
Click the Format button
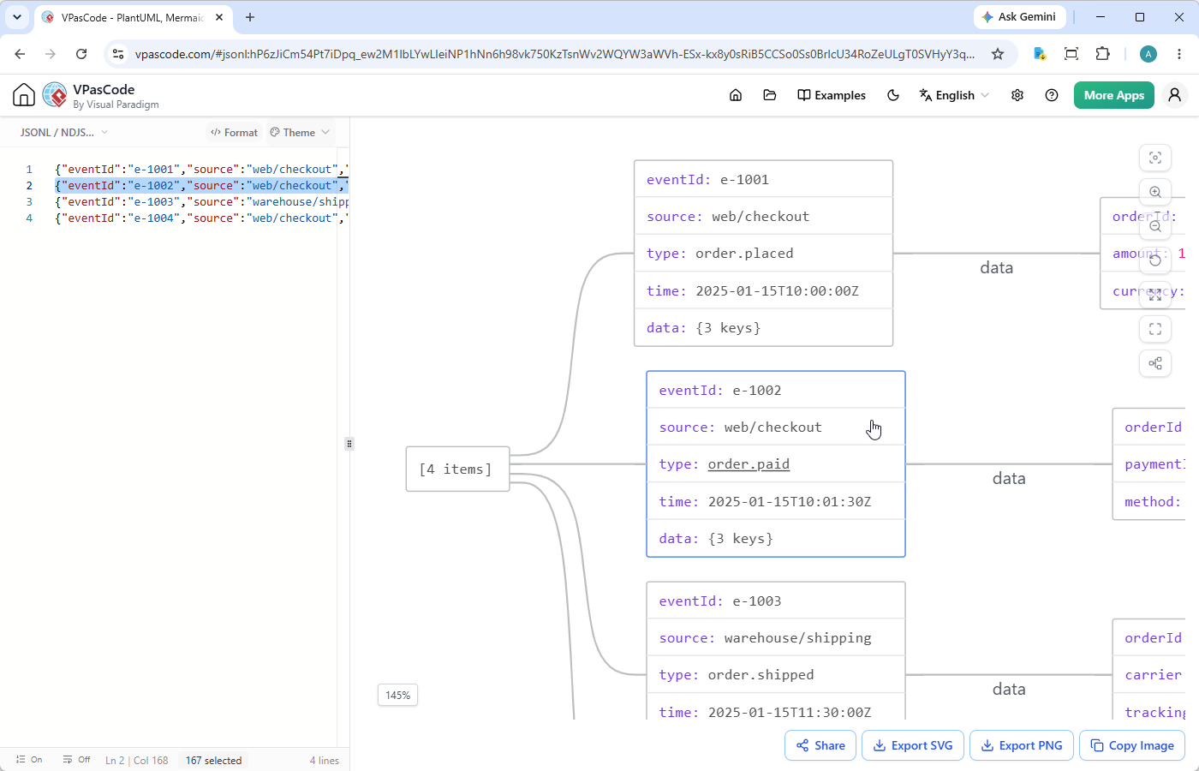click(x=234, y=132)
